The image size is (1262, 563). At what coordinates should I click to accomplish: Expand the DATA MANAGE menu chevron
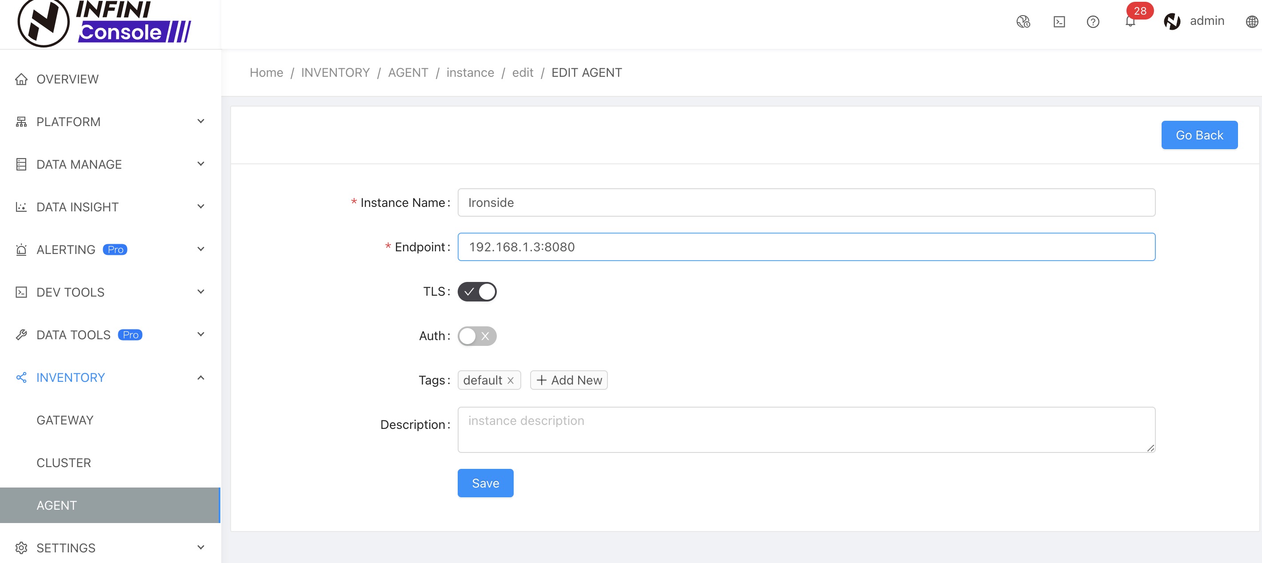click(200, 163)
